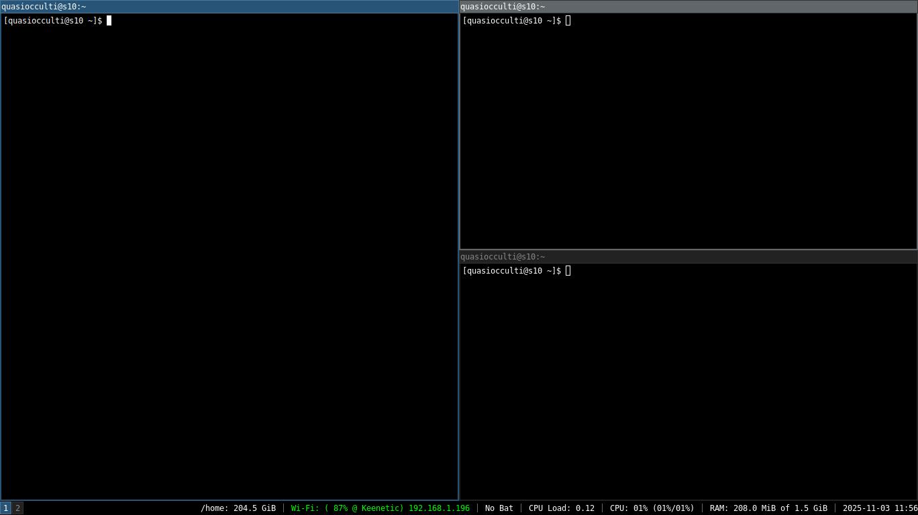Select the top-right terminal title bar

(x=688, y=7)
